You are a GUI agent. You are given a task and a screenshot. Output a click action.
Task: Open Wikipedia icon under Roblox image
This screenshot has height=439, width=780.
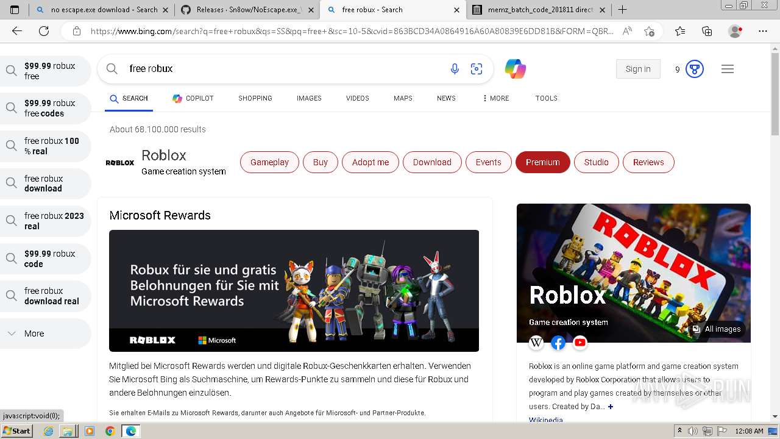click(536, 343)
